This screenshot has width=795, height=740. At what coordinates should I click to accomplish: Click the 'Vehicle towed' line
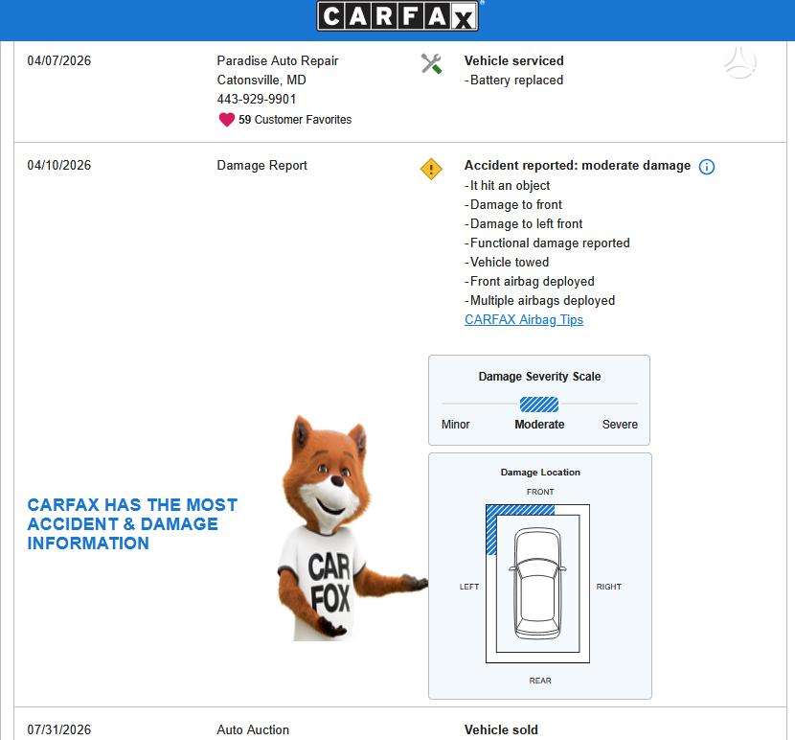(x=507, y=263)
